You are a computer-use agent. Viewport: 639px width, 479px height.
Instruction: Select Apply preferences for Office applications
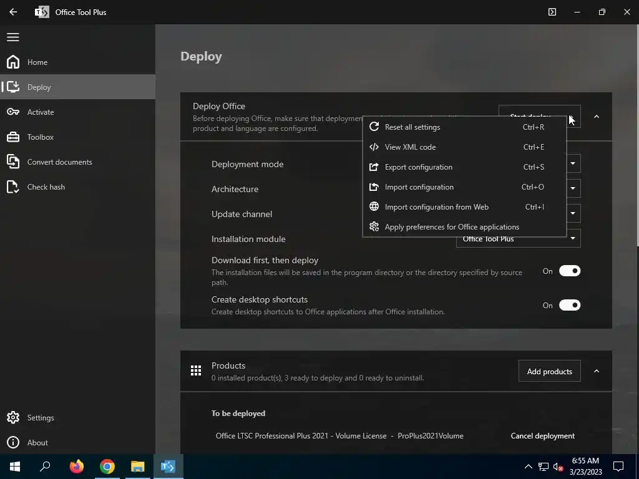[464, 226]
